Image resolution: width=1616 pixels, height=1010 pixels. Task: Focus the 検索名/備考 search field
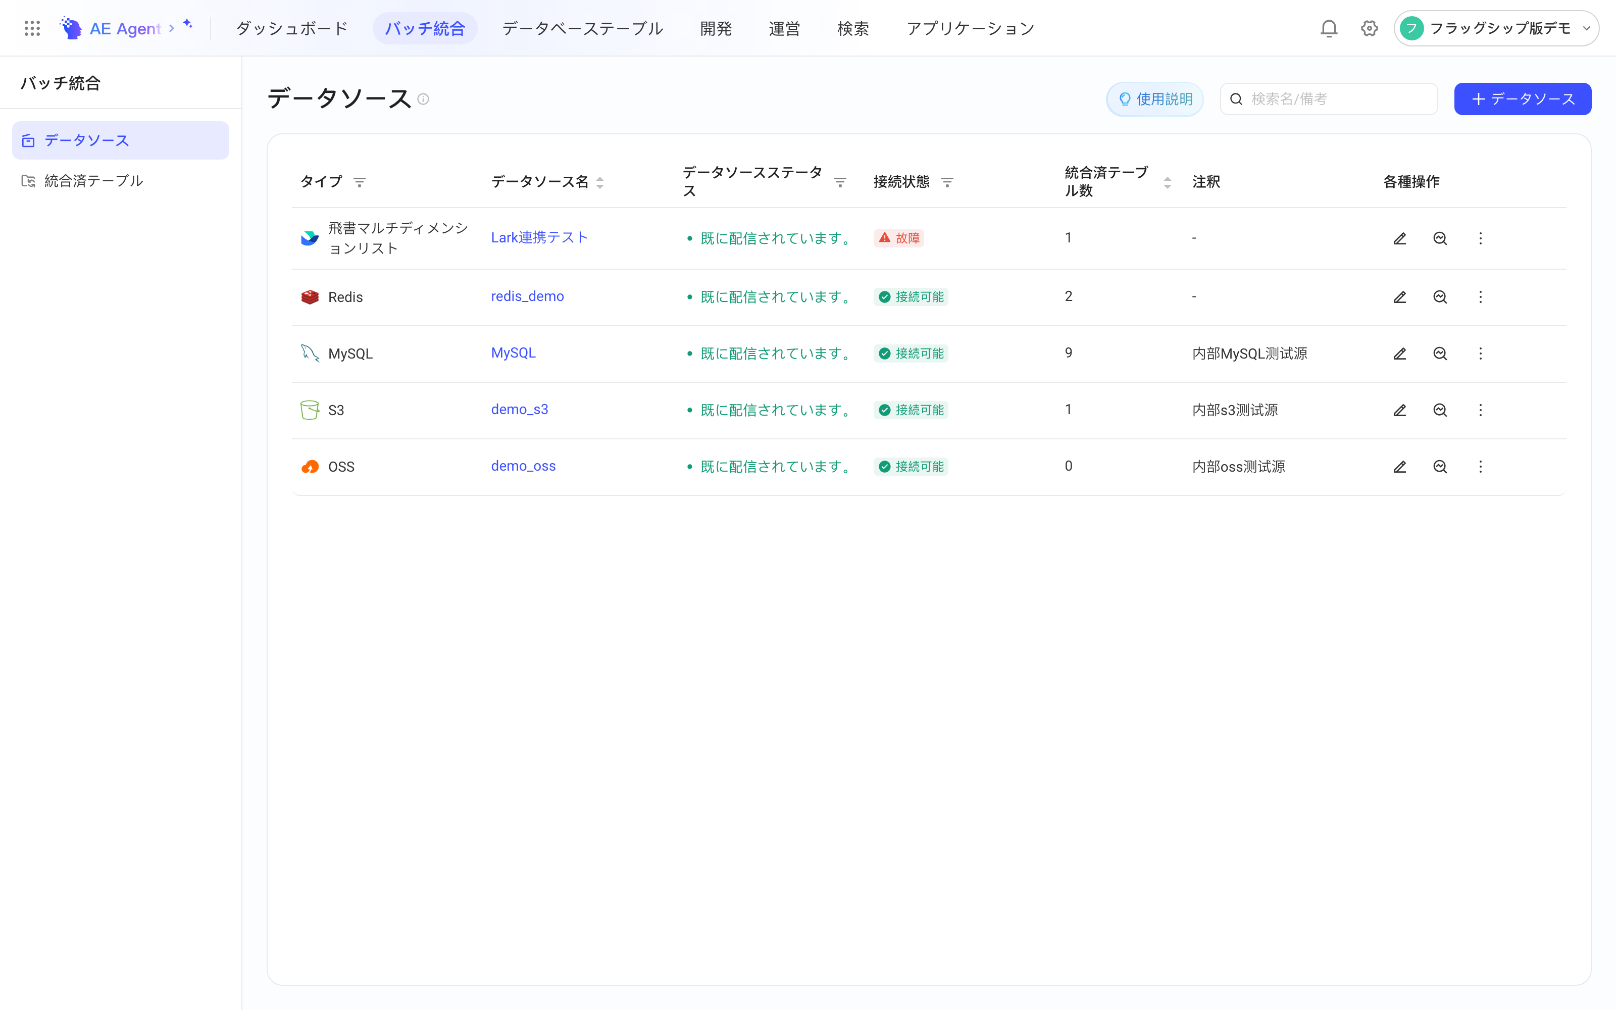coord(1328,99)
